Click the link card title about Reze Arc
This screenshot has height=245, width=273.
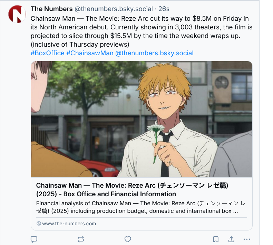click(132, 190)
